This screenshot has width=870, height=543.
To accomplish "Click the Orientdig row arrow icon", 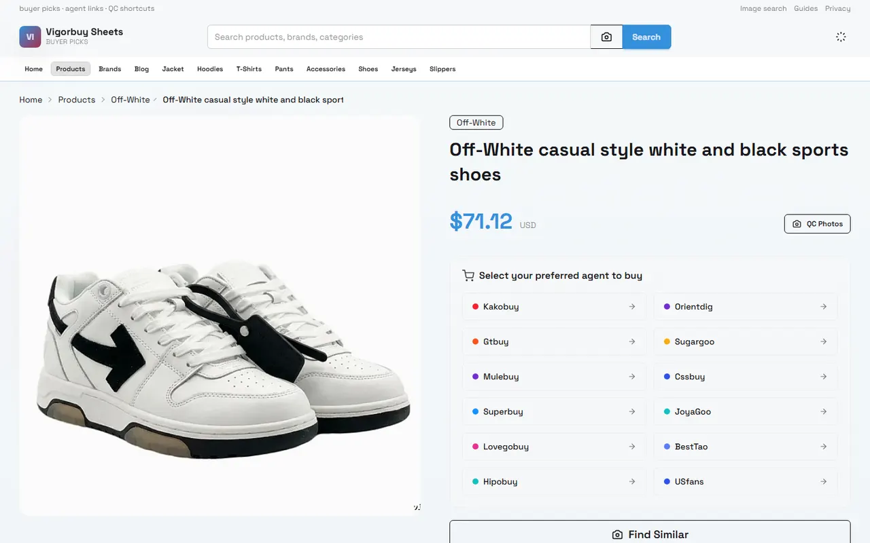I will click(824, 307).
